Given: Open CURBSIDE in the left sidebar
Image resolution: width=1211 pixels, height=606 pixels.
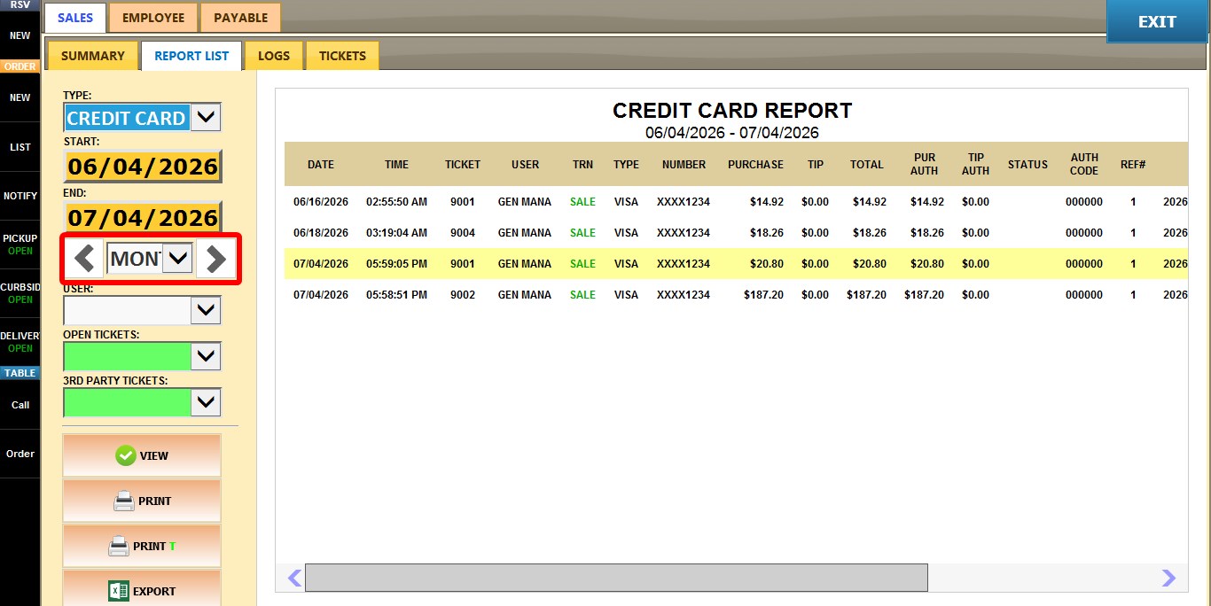Looking at the screenshot, I should point(20,293).
